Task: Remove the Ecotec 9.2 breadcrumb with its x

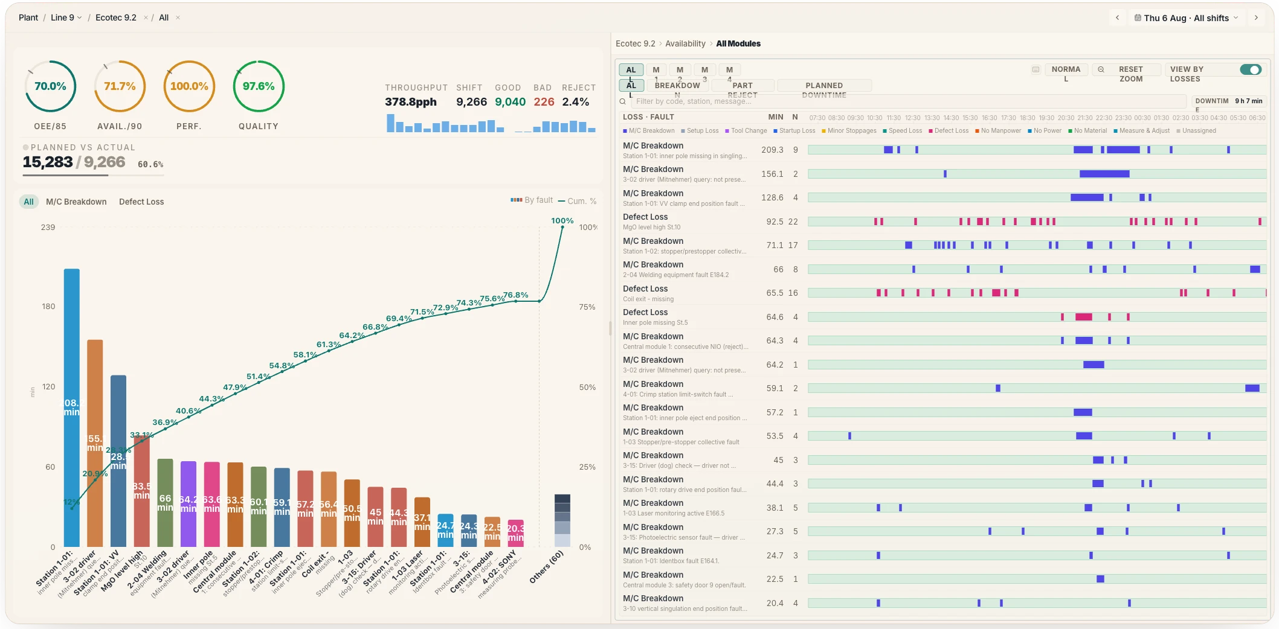Action: 146,18
